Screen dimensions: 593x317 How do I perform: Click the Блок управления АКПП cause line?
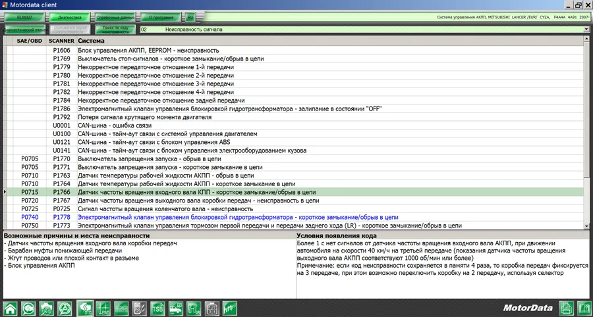coord(40,266)
